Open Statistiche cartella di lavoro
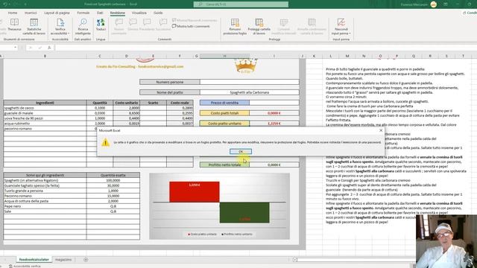The height and width of the screenshot is (268, 477). 34,27
